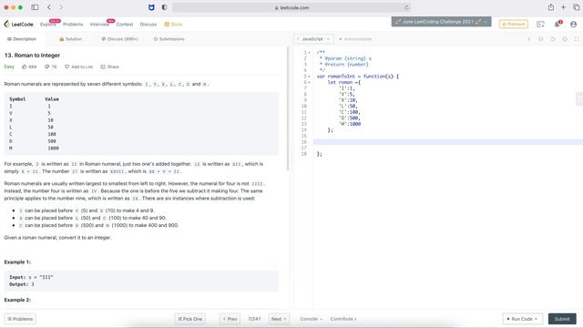Open the Safari sidebar panel icon
The height and width of the screenshot is (328, 583).
point(35,7)
